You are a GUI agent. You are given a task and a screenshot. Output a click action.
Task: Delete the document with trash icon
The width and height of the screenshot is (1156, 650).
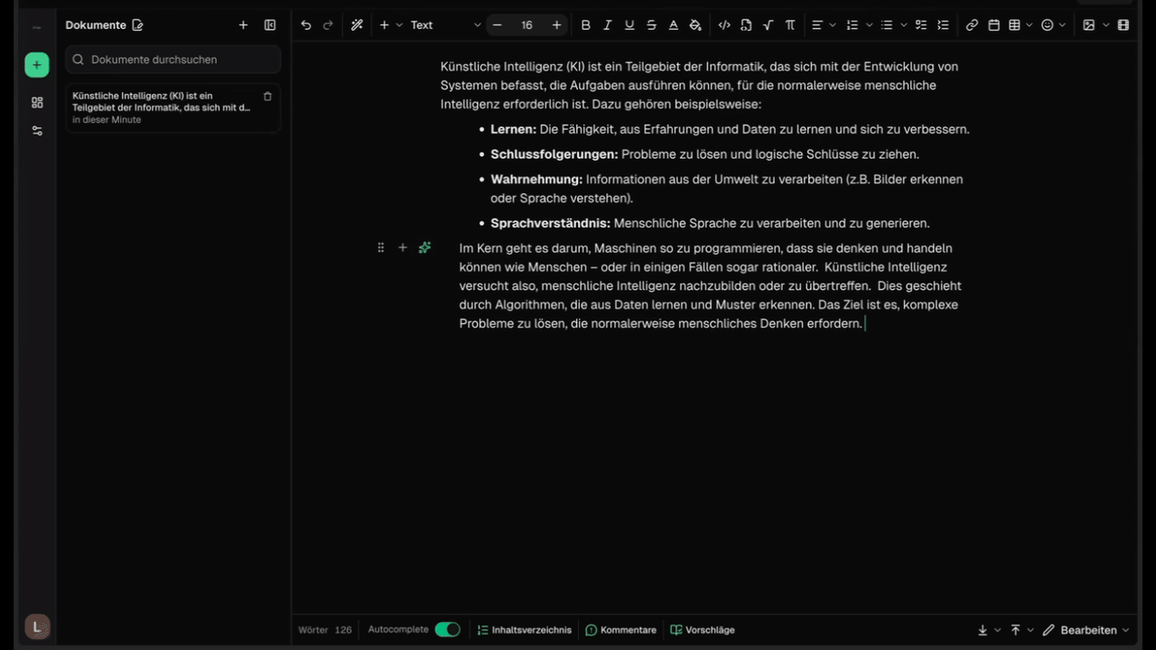click(267, 97)
